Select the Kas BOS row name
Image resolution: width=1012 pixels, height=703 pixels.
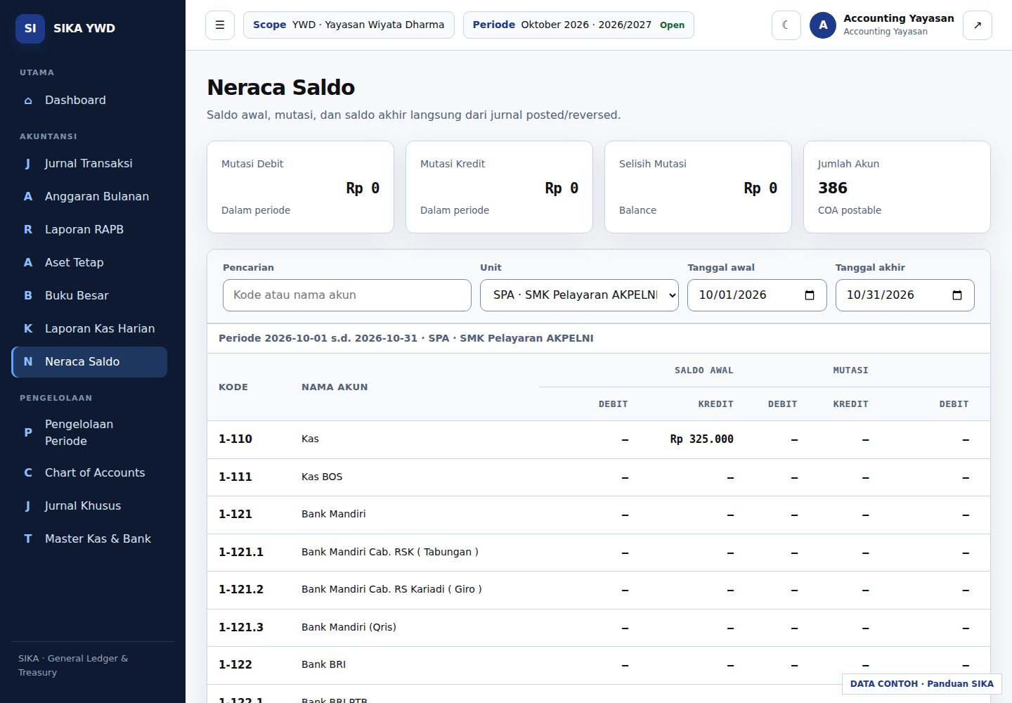322,477
